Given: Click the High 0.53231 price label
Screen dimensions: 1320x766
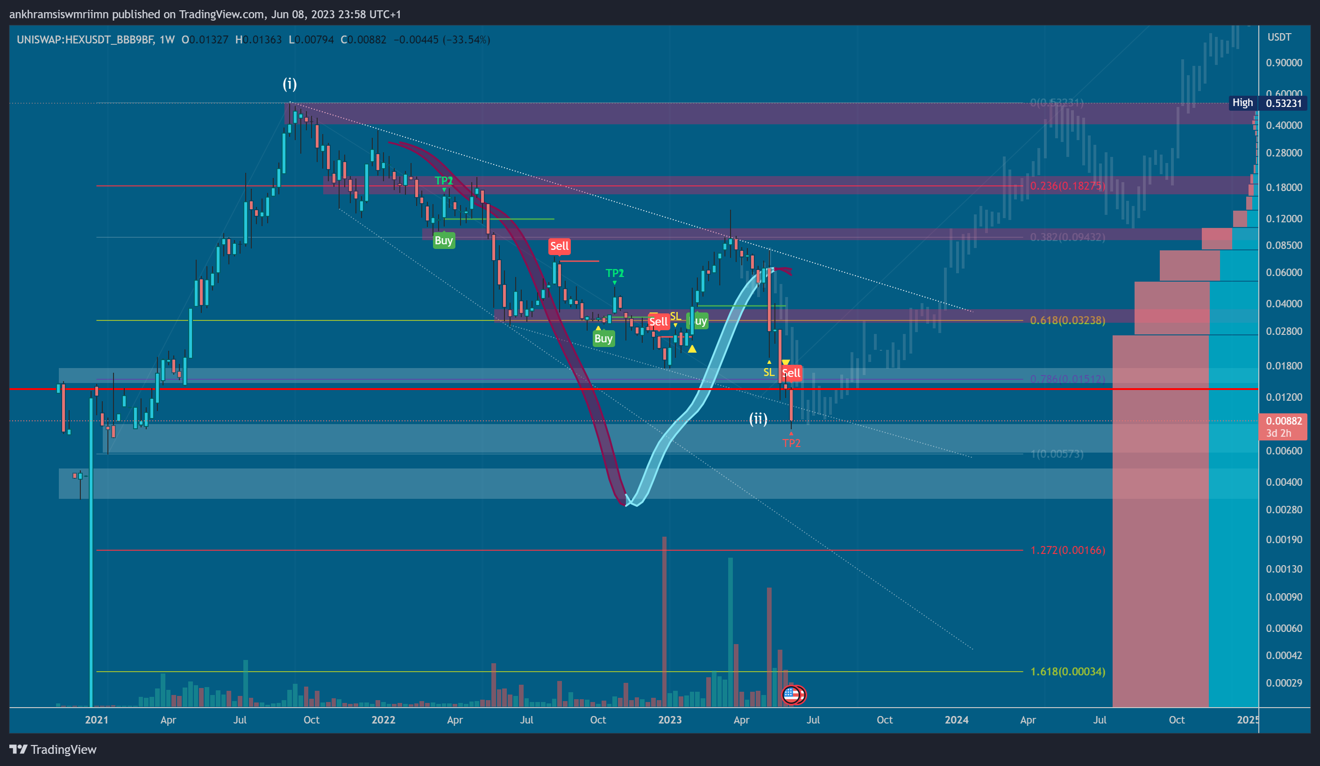Looking at the screenshot, I should pos(1268,103).
